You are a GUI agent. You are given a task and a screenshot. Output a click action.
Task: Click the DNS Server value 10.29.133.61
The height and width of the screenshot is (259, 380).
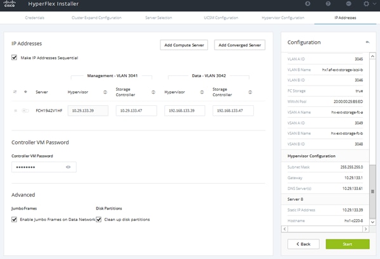pos(353,188)
